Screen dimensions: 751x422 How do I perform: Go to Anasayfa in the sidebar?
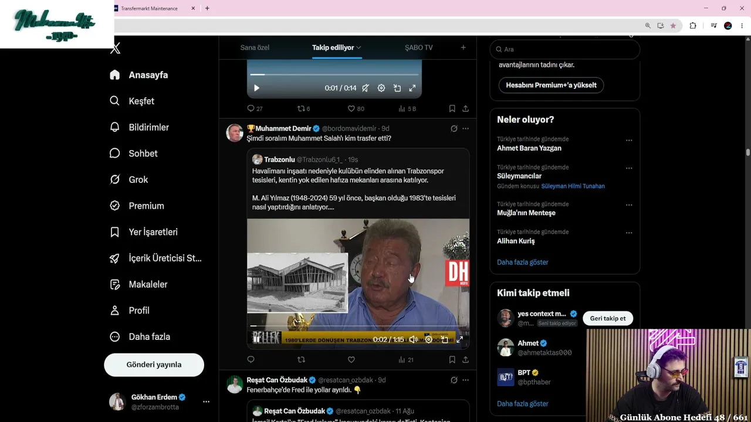[x=139, y=75]
